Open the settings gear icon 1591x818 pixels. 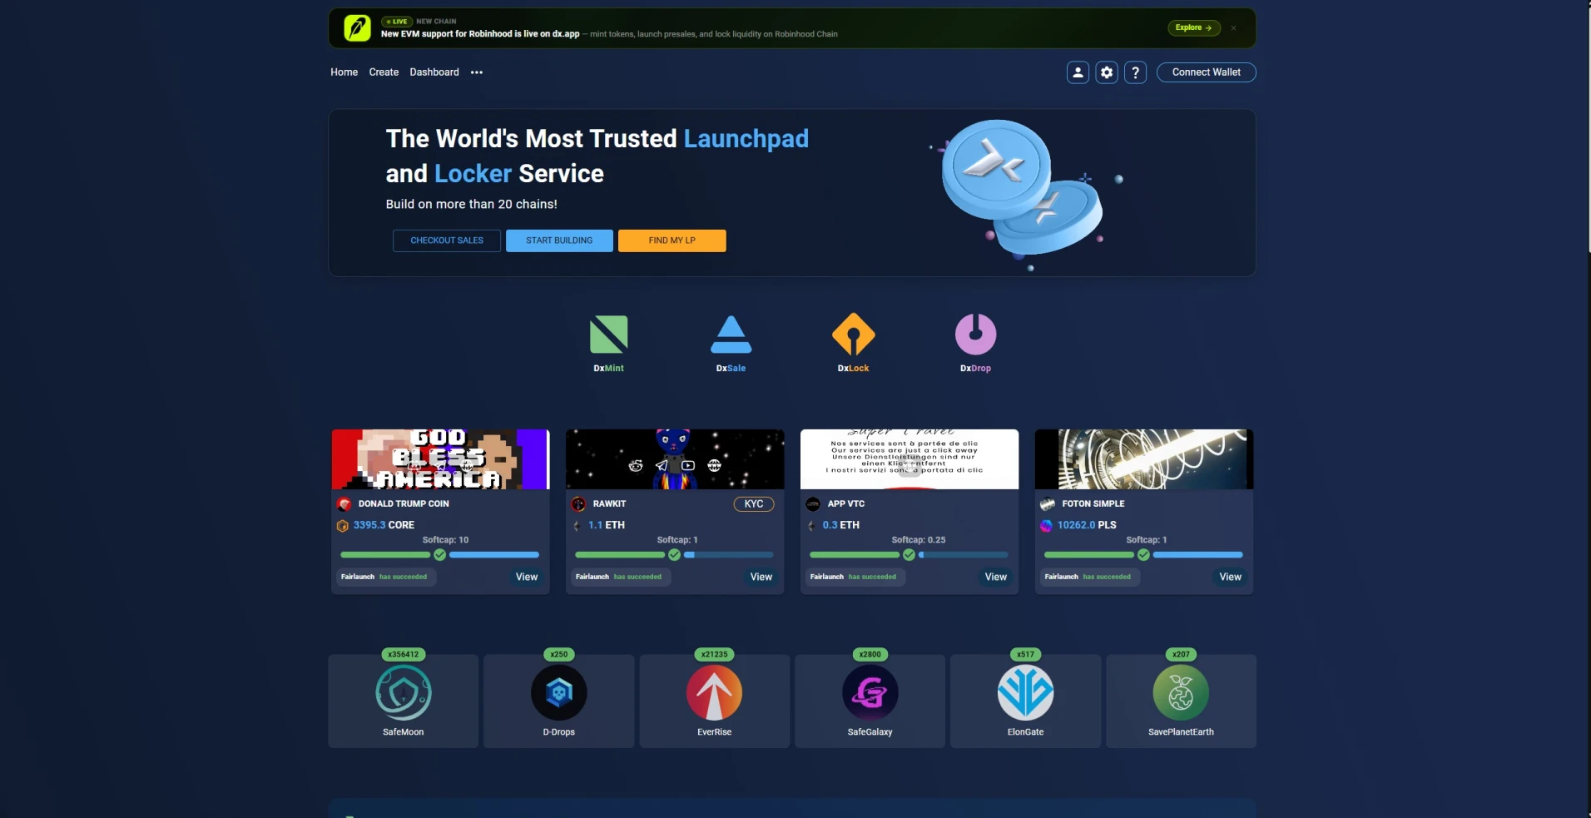click(1107, 72)
